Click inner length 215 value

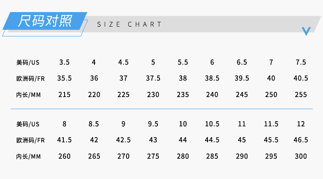[64, 95]
